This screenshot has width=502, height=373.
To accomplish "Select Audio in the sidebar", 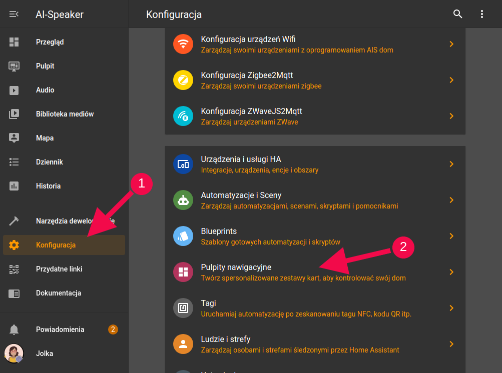I will click(64, 90).
